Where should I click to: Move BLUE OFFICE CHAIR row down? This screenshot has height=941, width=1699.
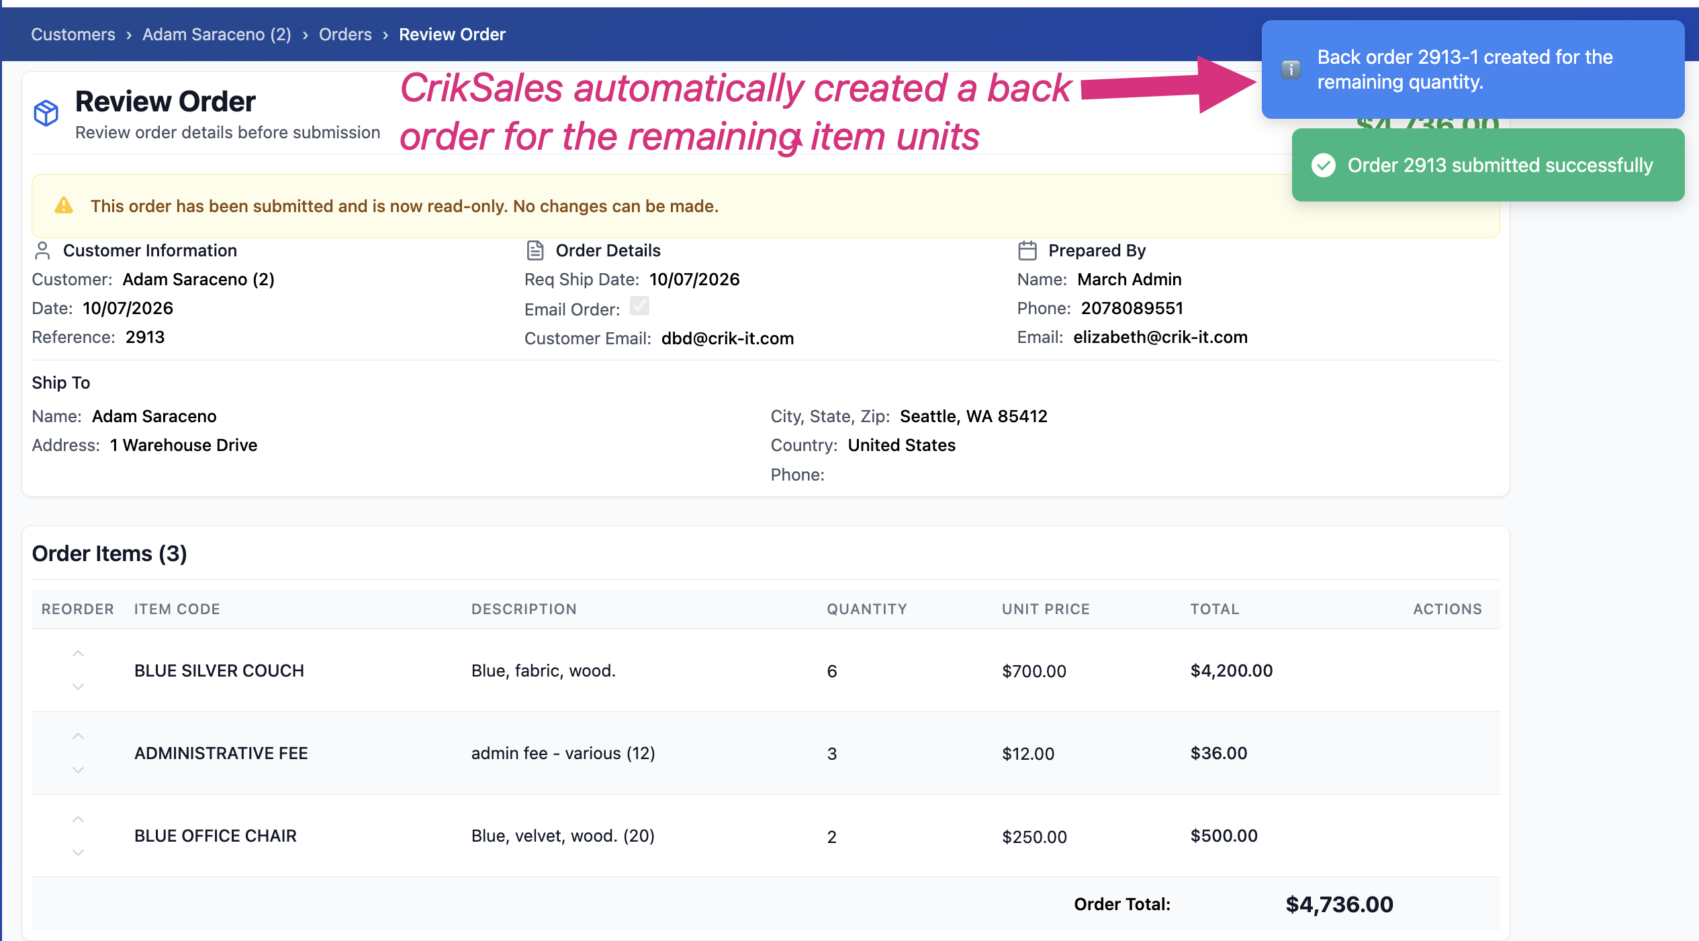pyautogui.click(x=78, y=852)
